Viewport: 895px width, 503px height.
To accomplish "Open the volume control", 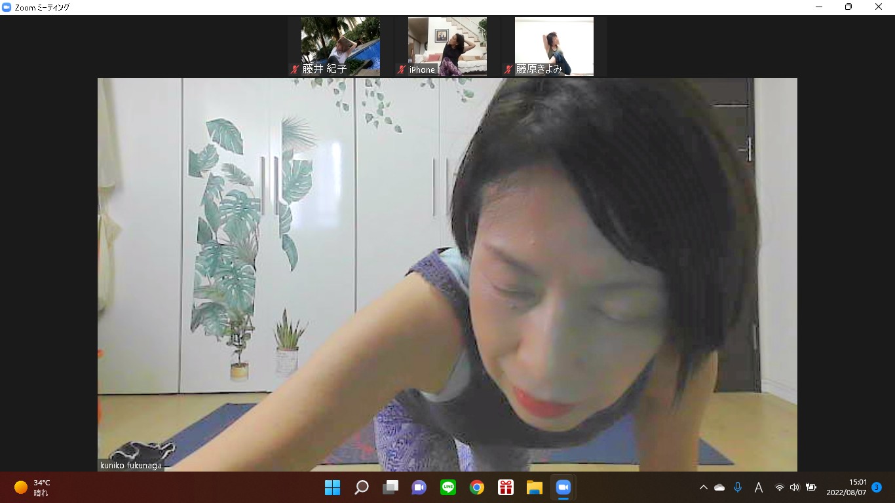I will click(x=795, y=487).
